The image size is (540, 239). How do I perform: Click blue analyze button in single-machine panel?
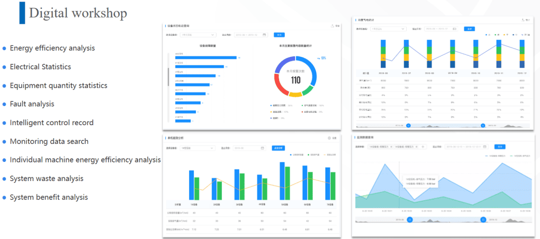coord(278,148)
